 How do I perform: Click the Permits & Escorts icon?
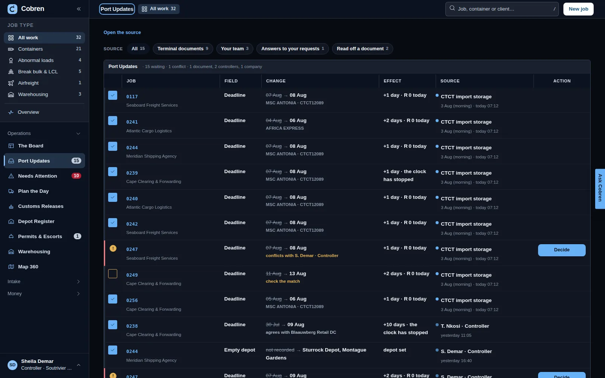coord(11,237)
